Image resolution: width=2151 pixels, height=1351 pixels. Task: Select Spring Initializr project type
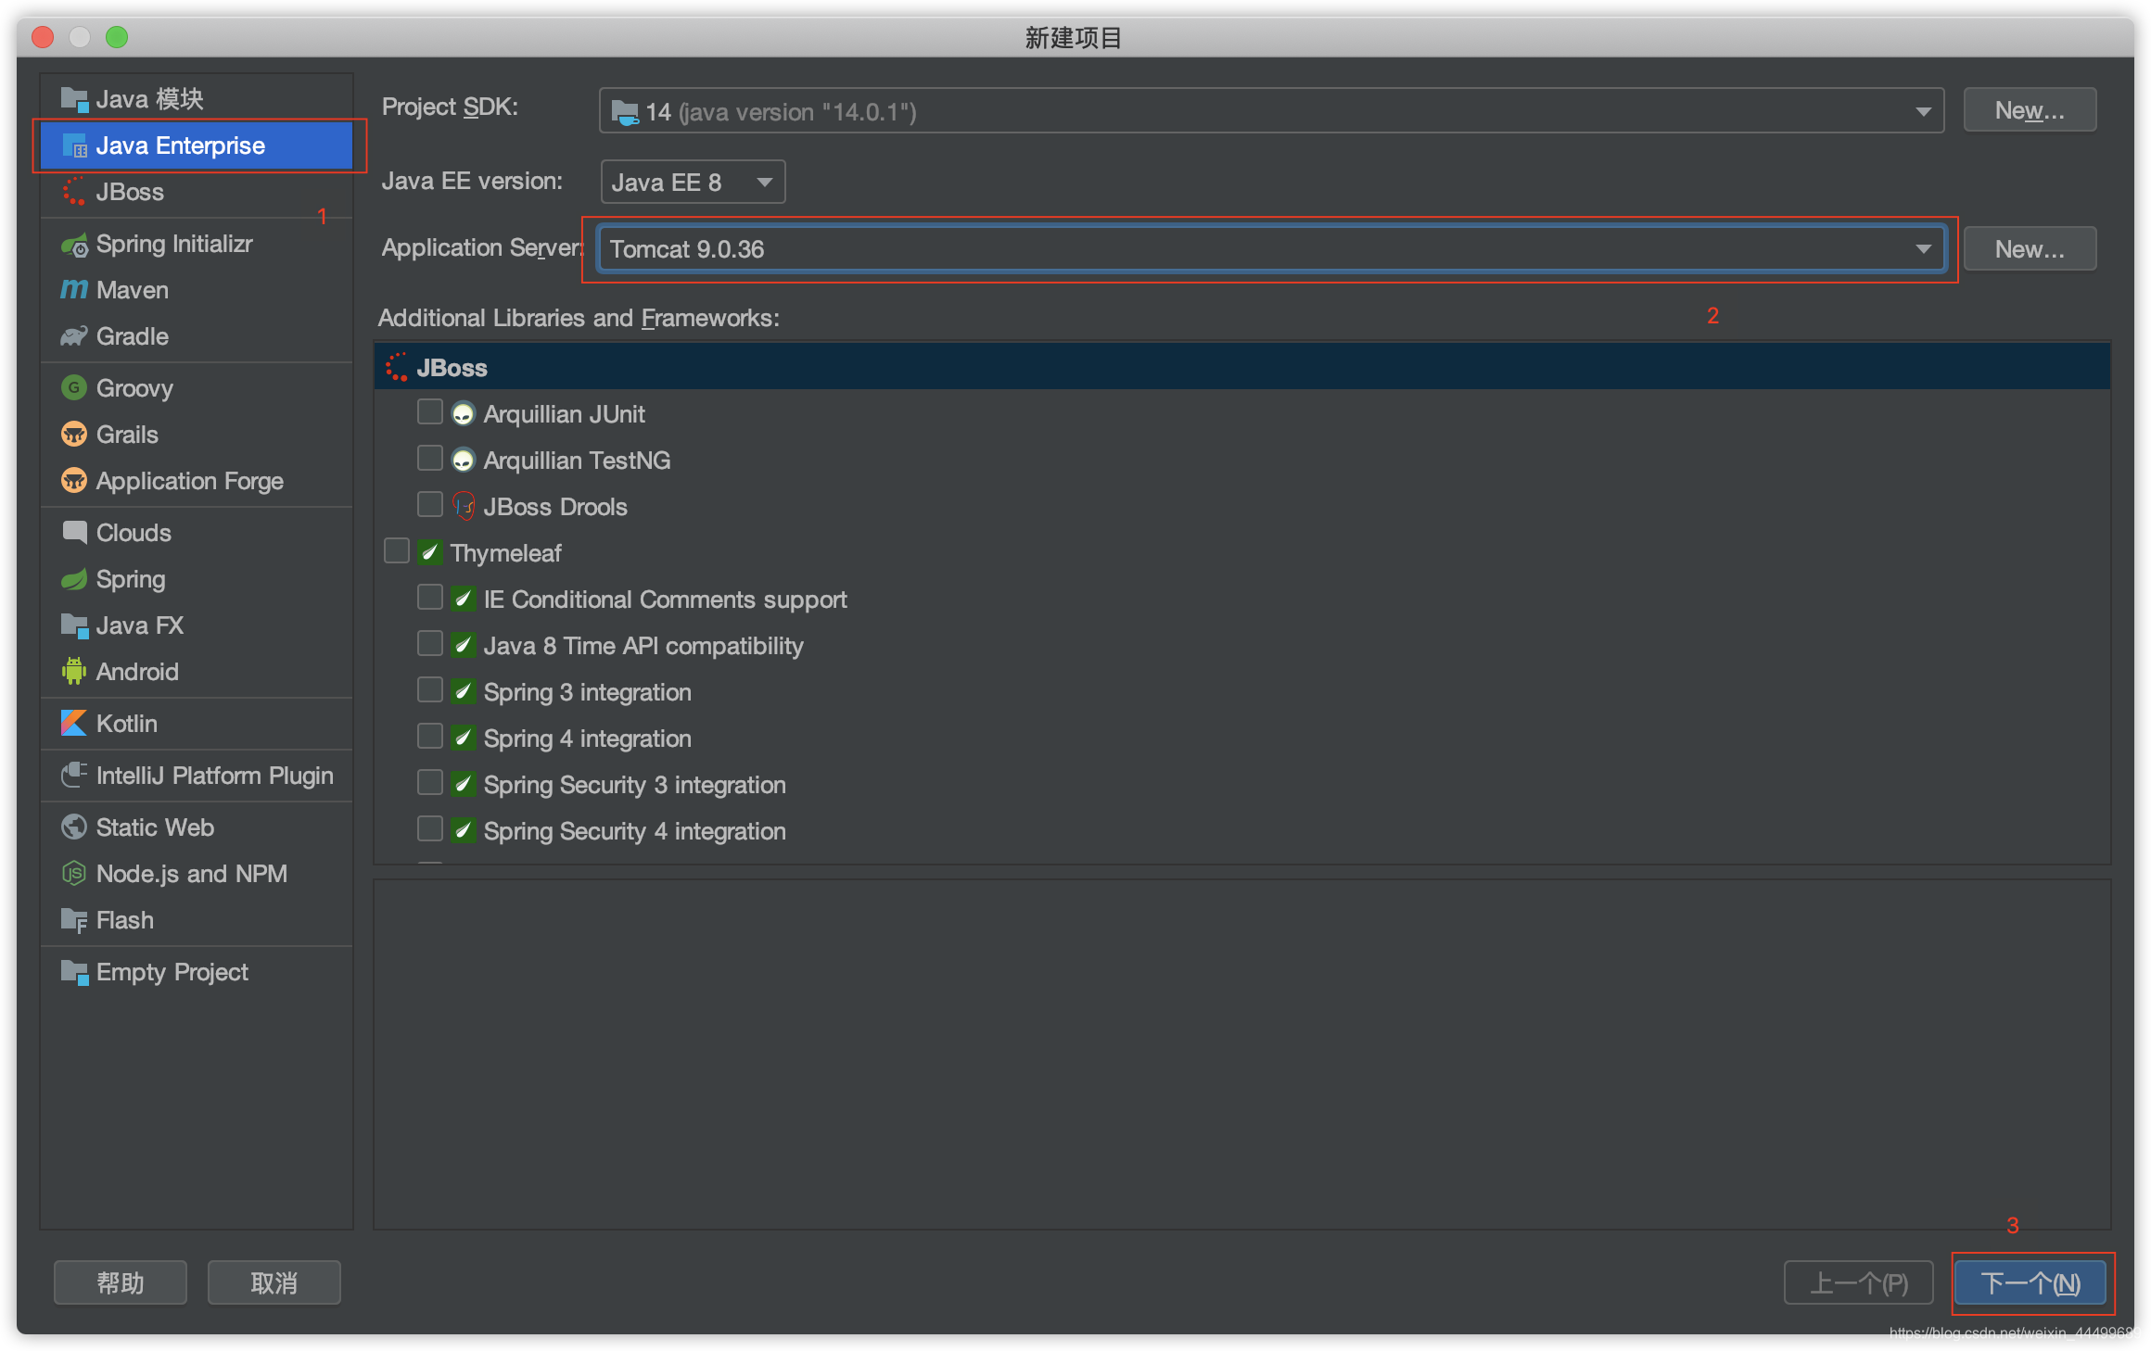point(197,244)
